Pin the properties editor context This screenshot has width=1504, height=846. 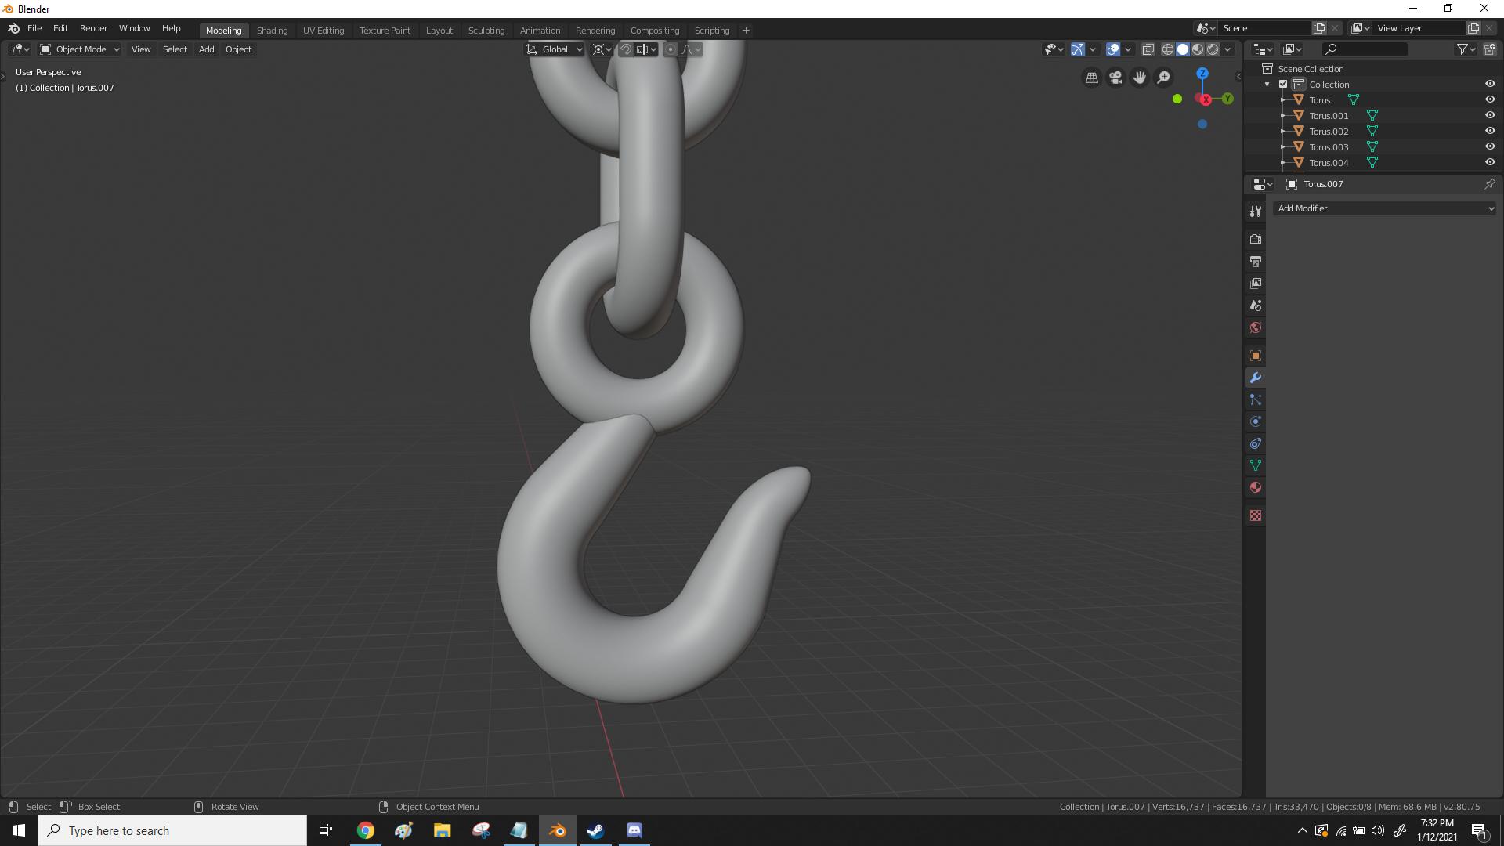tap(1489, 184)
